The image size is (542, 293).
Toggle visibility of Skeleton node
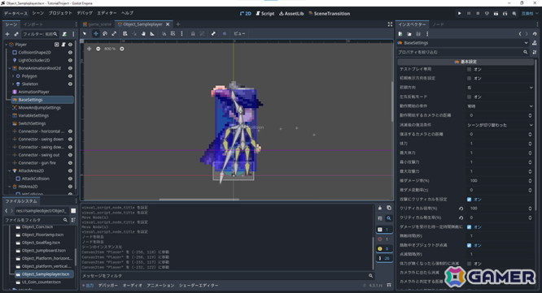pyautogui.click(x=70, y=84)
